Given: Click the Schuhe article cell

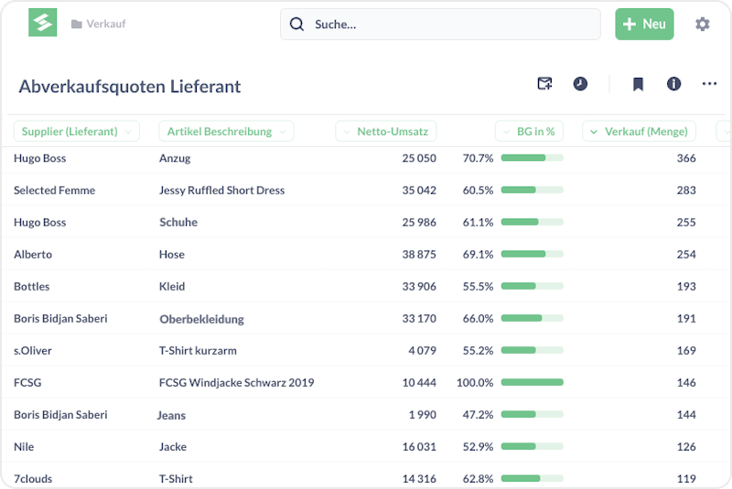Looking at the screenshot, I should coord(178,222).
